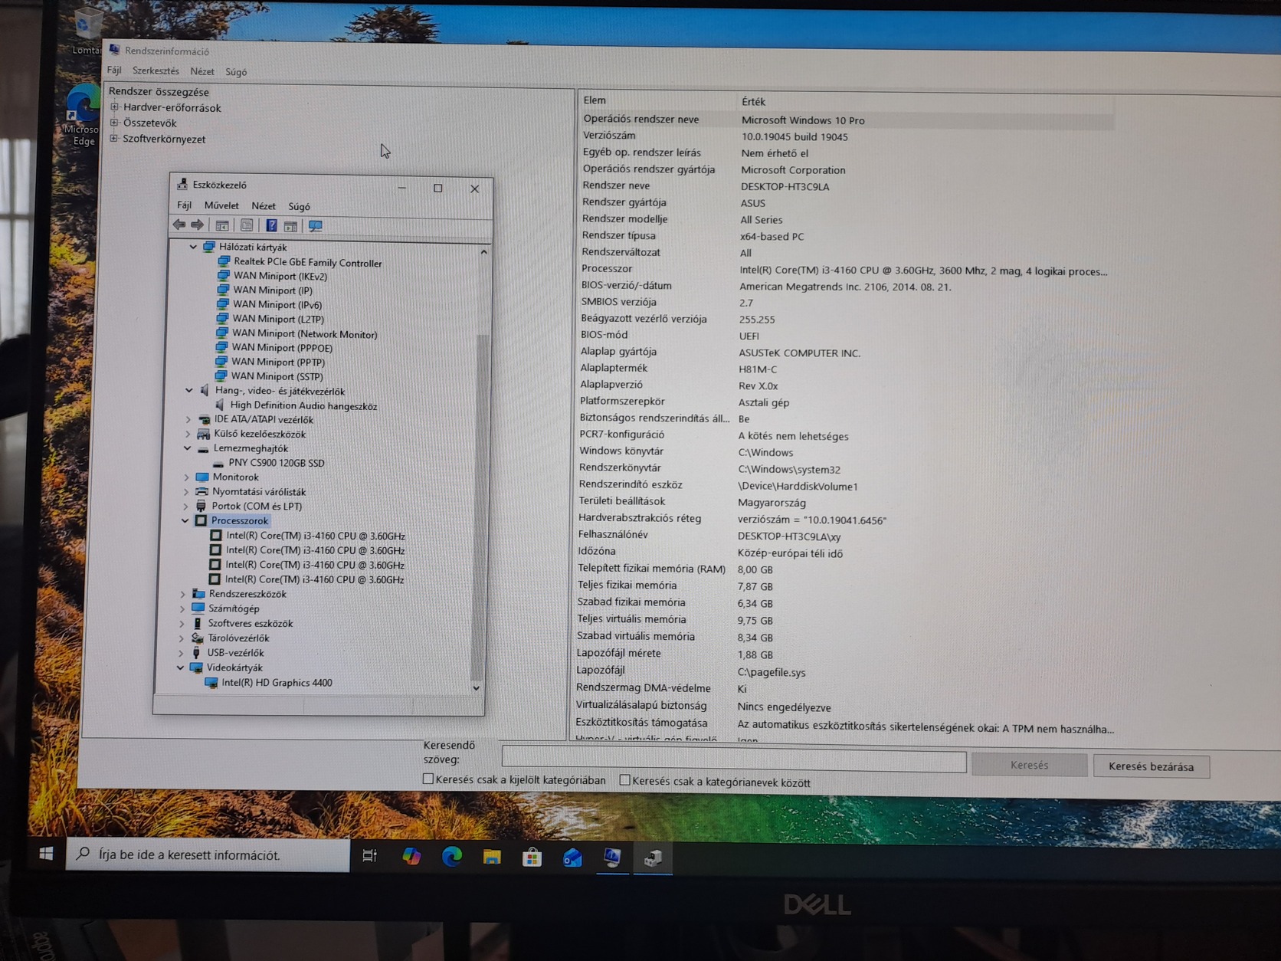Screen dimensions: 1281x961
Task: Click the Eszközkezelő scrollbar up arrow
Action: pos(483,251)
